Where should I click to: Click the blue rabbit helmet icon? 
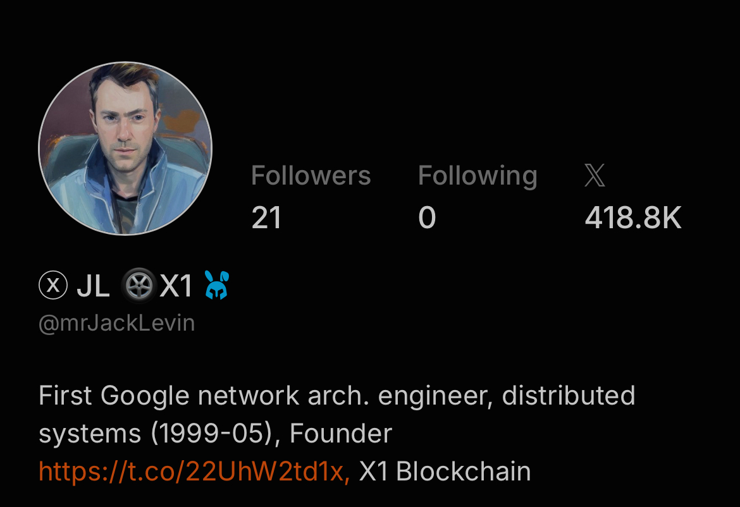(x=216, y=285)
